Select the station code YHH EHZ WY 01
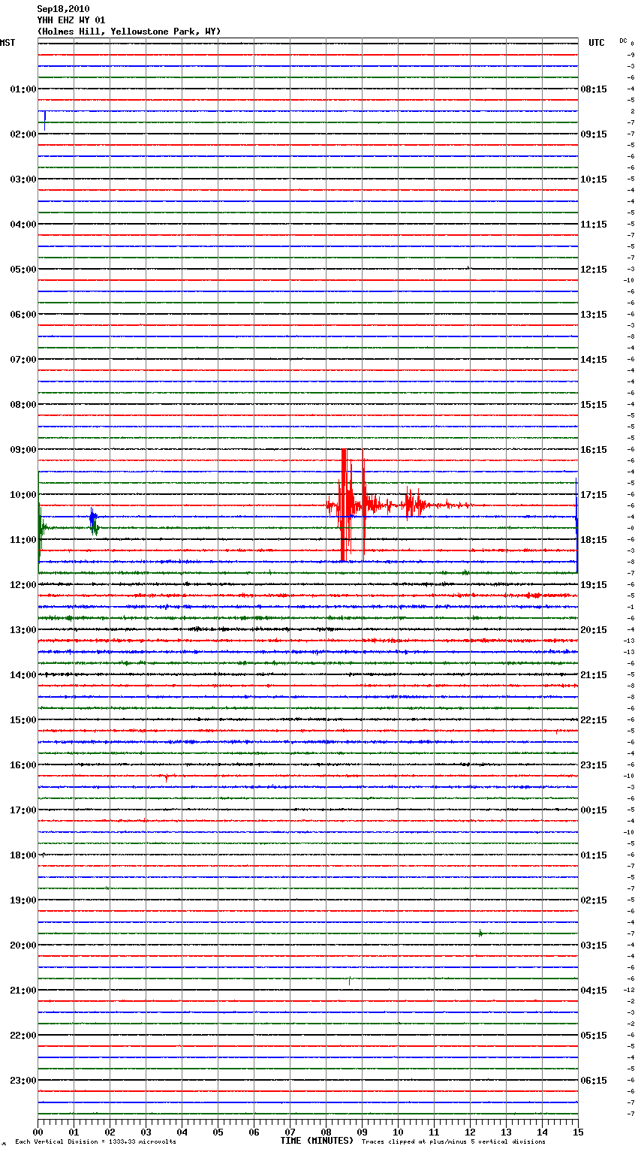The width and height of the screenshot is (638, 1152). (x=71, y=20)
